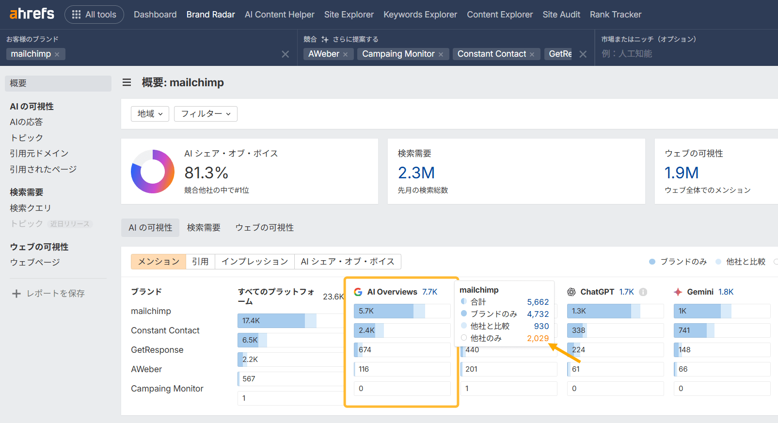Open ウェブページ in sidebar
Image resolution: width=778 pixels, height=423 pixels.
click(35, 262)
